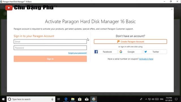181x102 pixels.
Task: Sign in with Twitter
Action: 155,52
